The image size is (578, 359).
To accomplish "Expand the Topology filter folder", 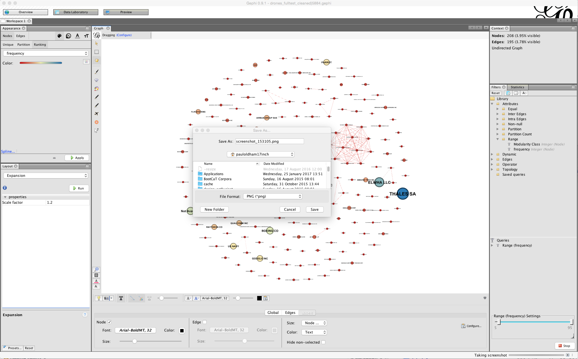I will point(492,170).
